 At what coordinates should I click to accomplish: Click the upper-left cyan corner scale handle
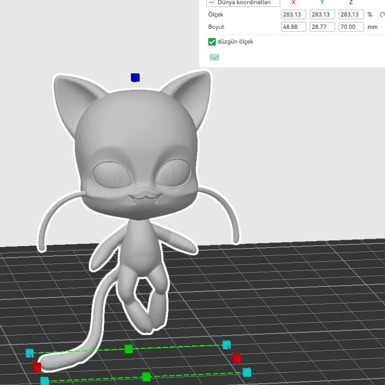click(x=30, y=353)
